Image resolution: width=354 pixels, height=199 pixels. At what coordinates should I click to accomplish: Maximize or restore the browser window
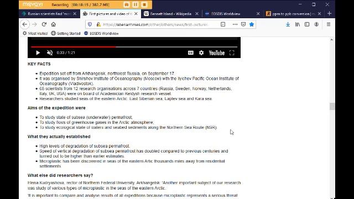coord(314,4)
